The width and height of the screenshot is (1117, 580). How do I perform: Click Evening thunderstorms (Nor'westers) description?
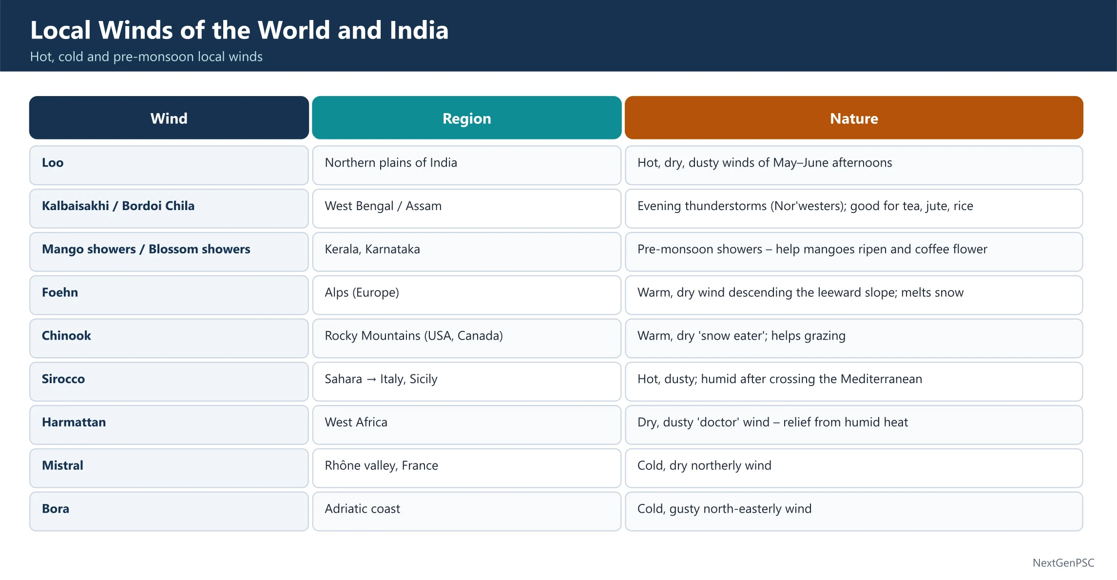coord(854,209)
